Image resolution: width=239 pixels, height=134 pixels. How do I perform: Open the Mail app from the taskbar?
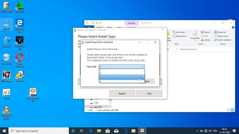(116, 131)
